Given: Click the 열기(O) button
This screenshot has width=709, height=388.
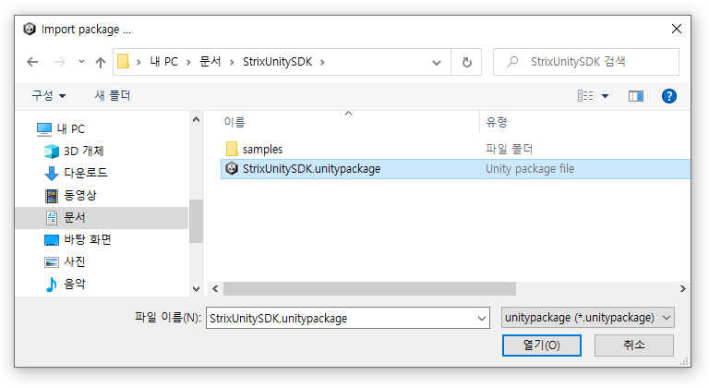Looking at the screenshot, I should click(541, 346).
